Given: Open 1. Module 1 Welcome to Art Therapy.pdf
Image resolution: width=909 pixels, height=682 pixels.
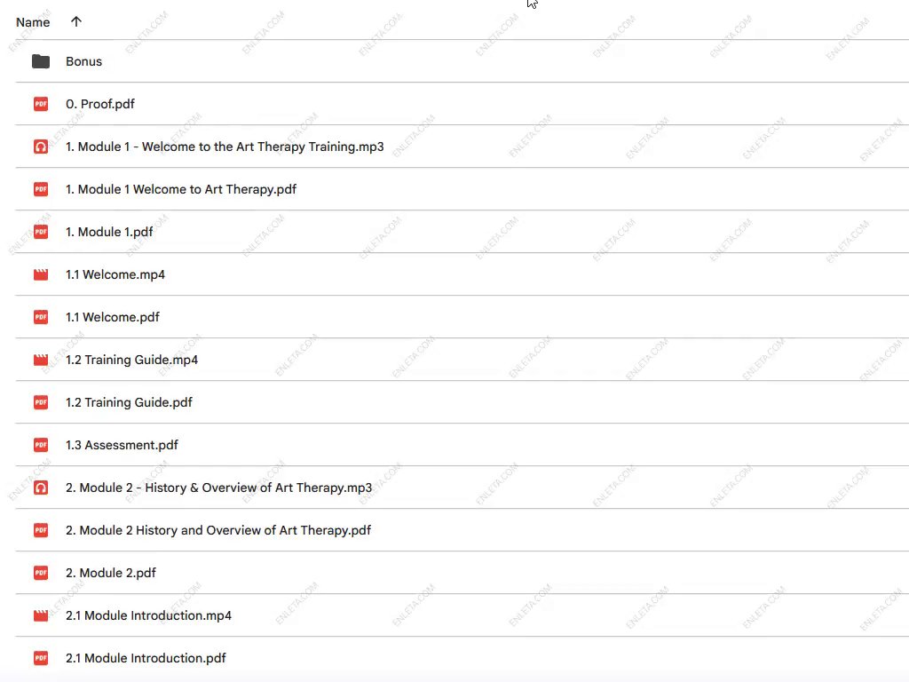Looking at the screenshot, I should tap(181, 189).
